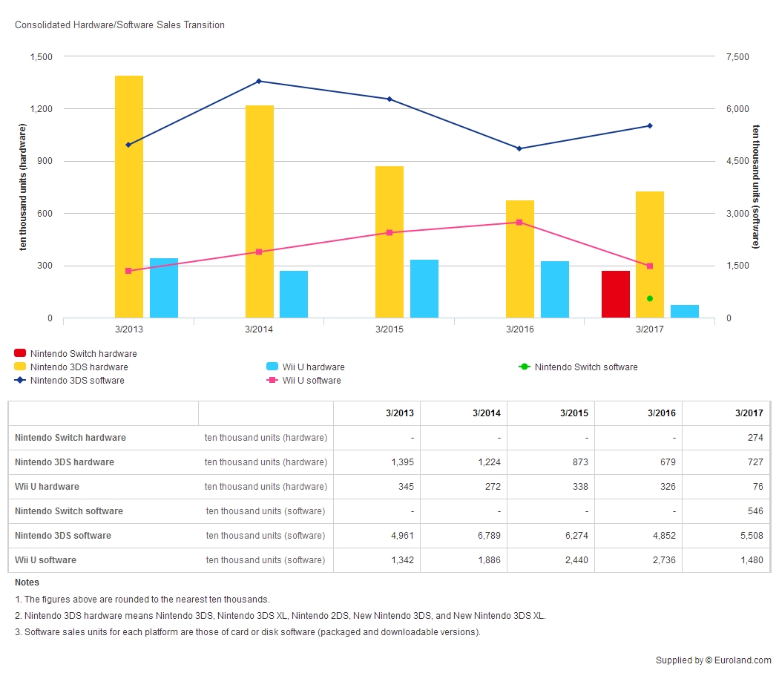Toggle Nintendo 3DS software legend item
779x673 pixels.
[70, 380]
